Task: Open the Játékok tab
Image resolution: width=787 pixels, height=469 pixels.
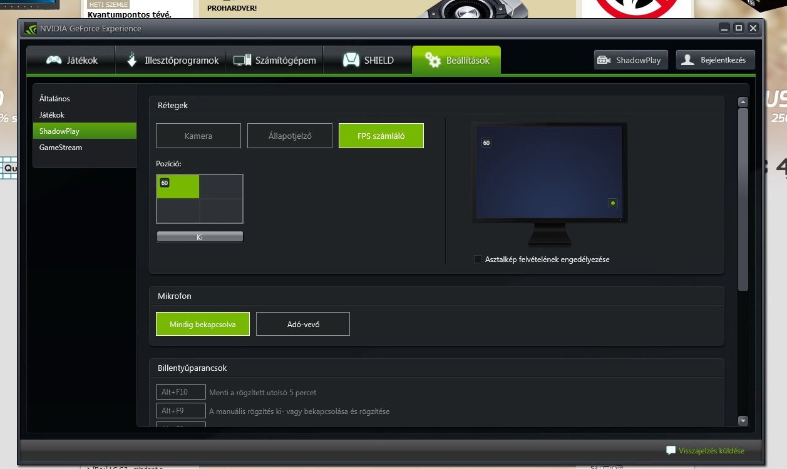Action: tap(71, 61)
